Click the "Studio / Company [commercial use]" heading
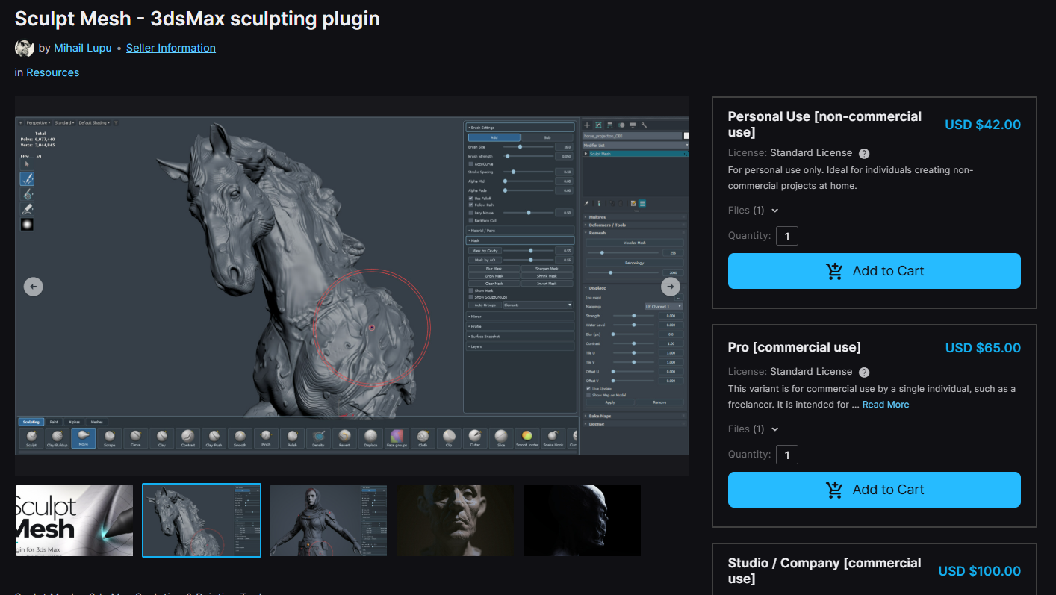This screenshot has width=1056, height=595. [825, 570]
